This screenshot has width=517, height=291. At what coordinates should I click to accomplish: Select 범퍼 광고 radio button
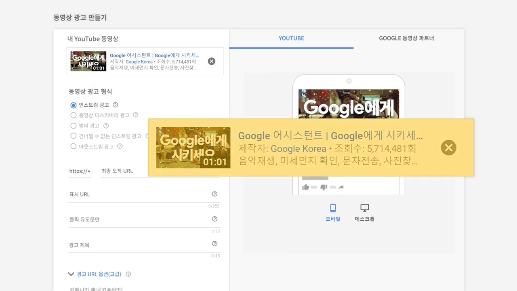[x=74, y=126]
